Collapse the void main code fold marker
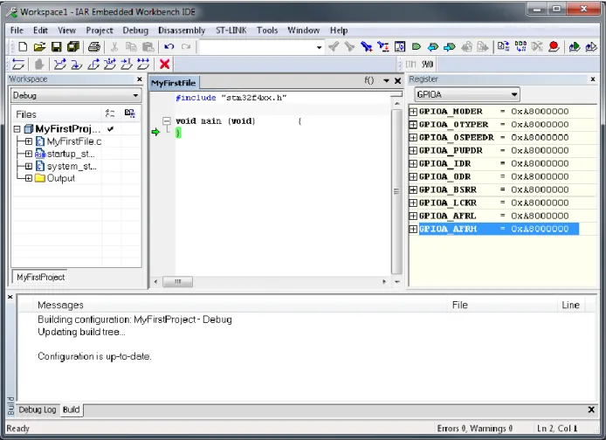The image size is (606, 440). 167,121
